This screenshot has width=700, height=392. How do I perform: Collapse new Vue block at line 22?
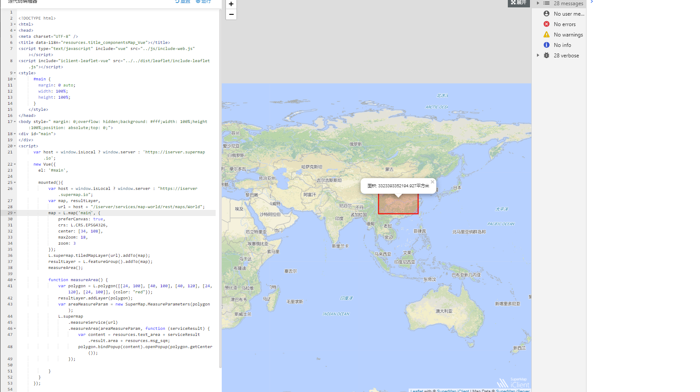click(x=15, y=164)
